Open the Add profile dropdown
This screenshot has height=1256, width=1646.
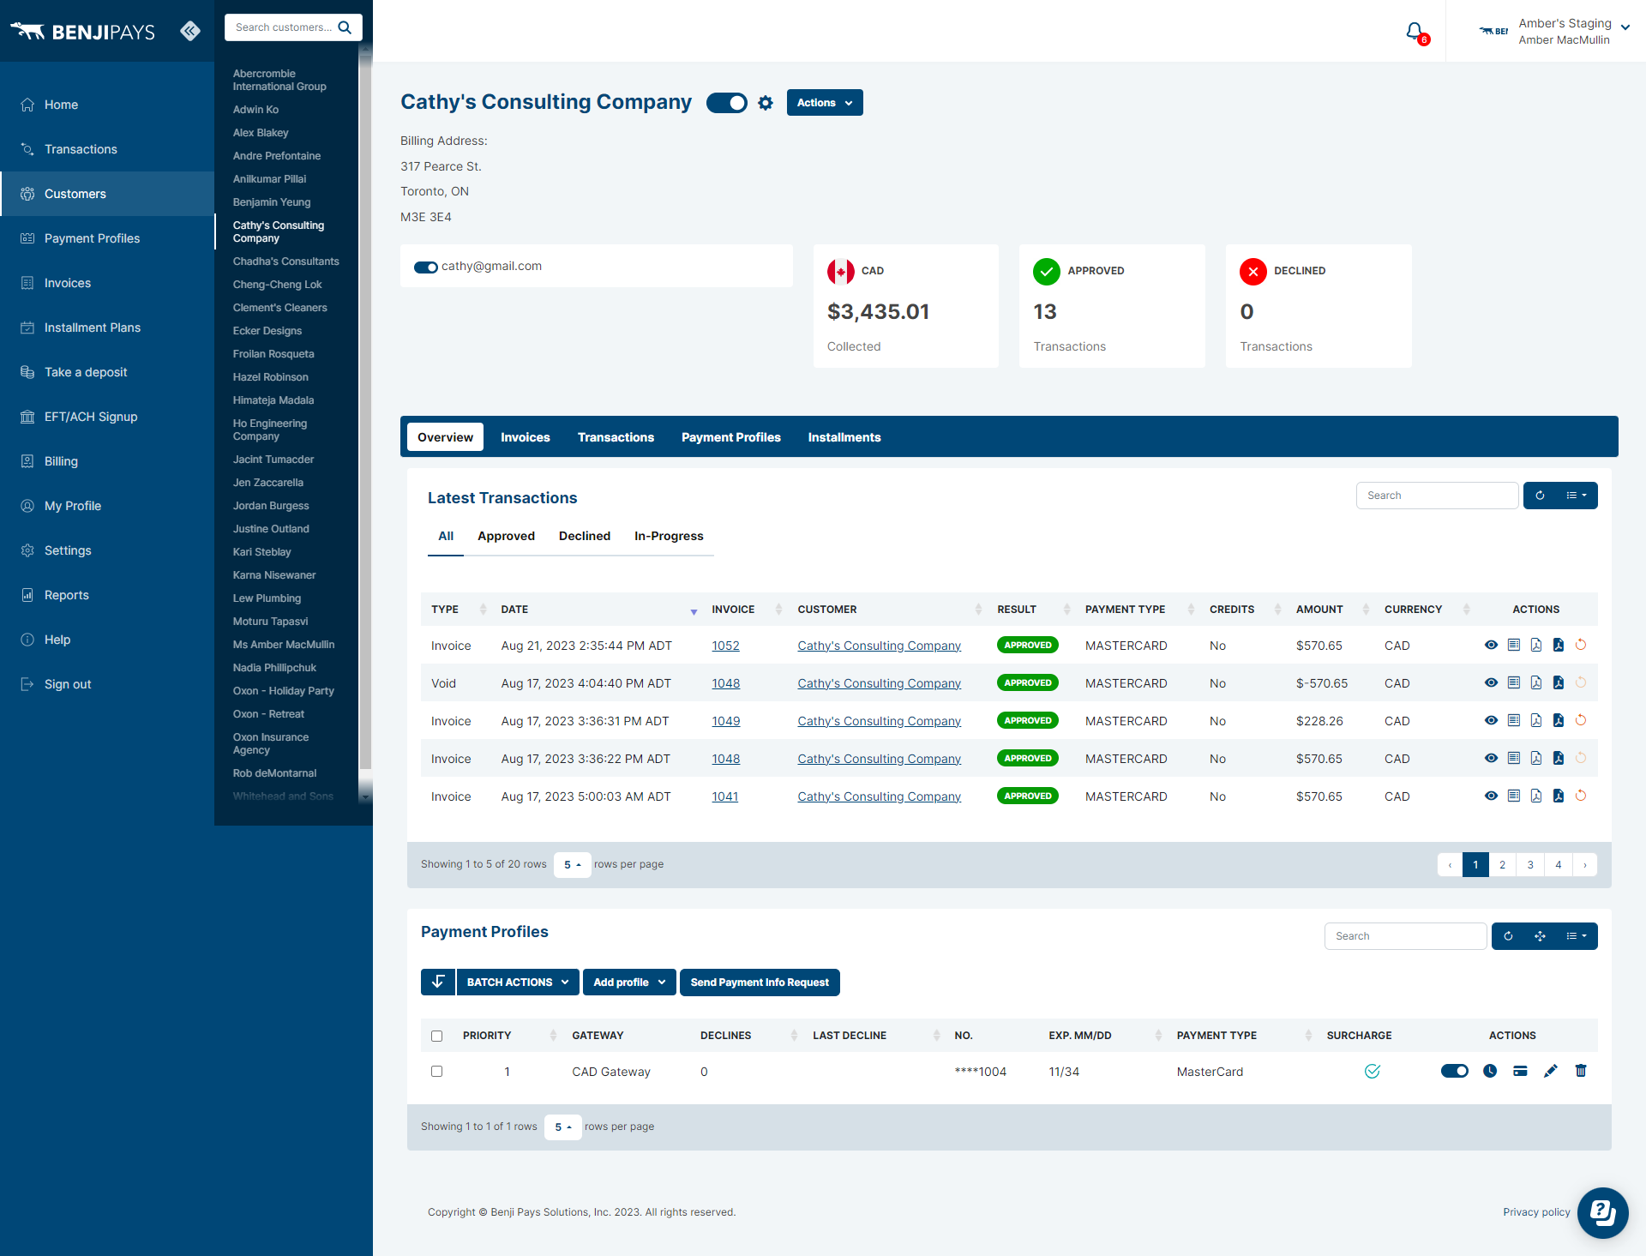coord(628,983)
